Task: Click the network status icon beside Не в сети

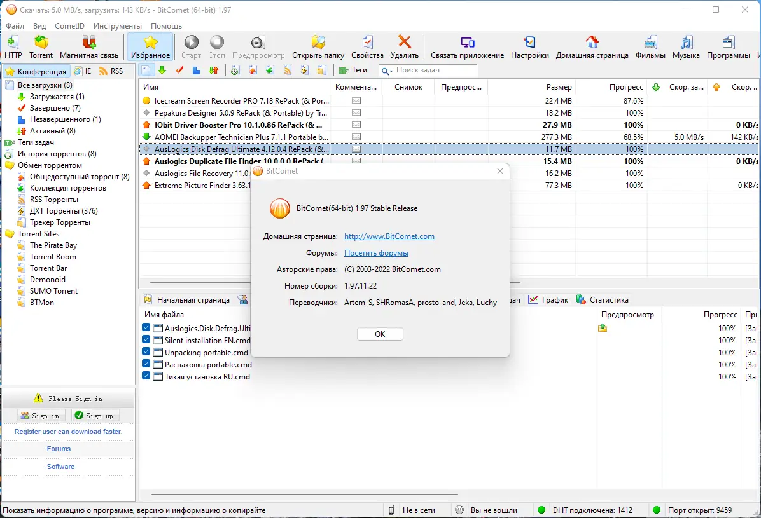Action: [x=392, y=510]
